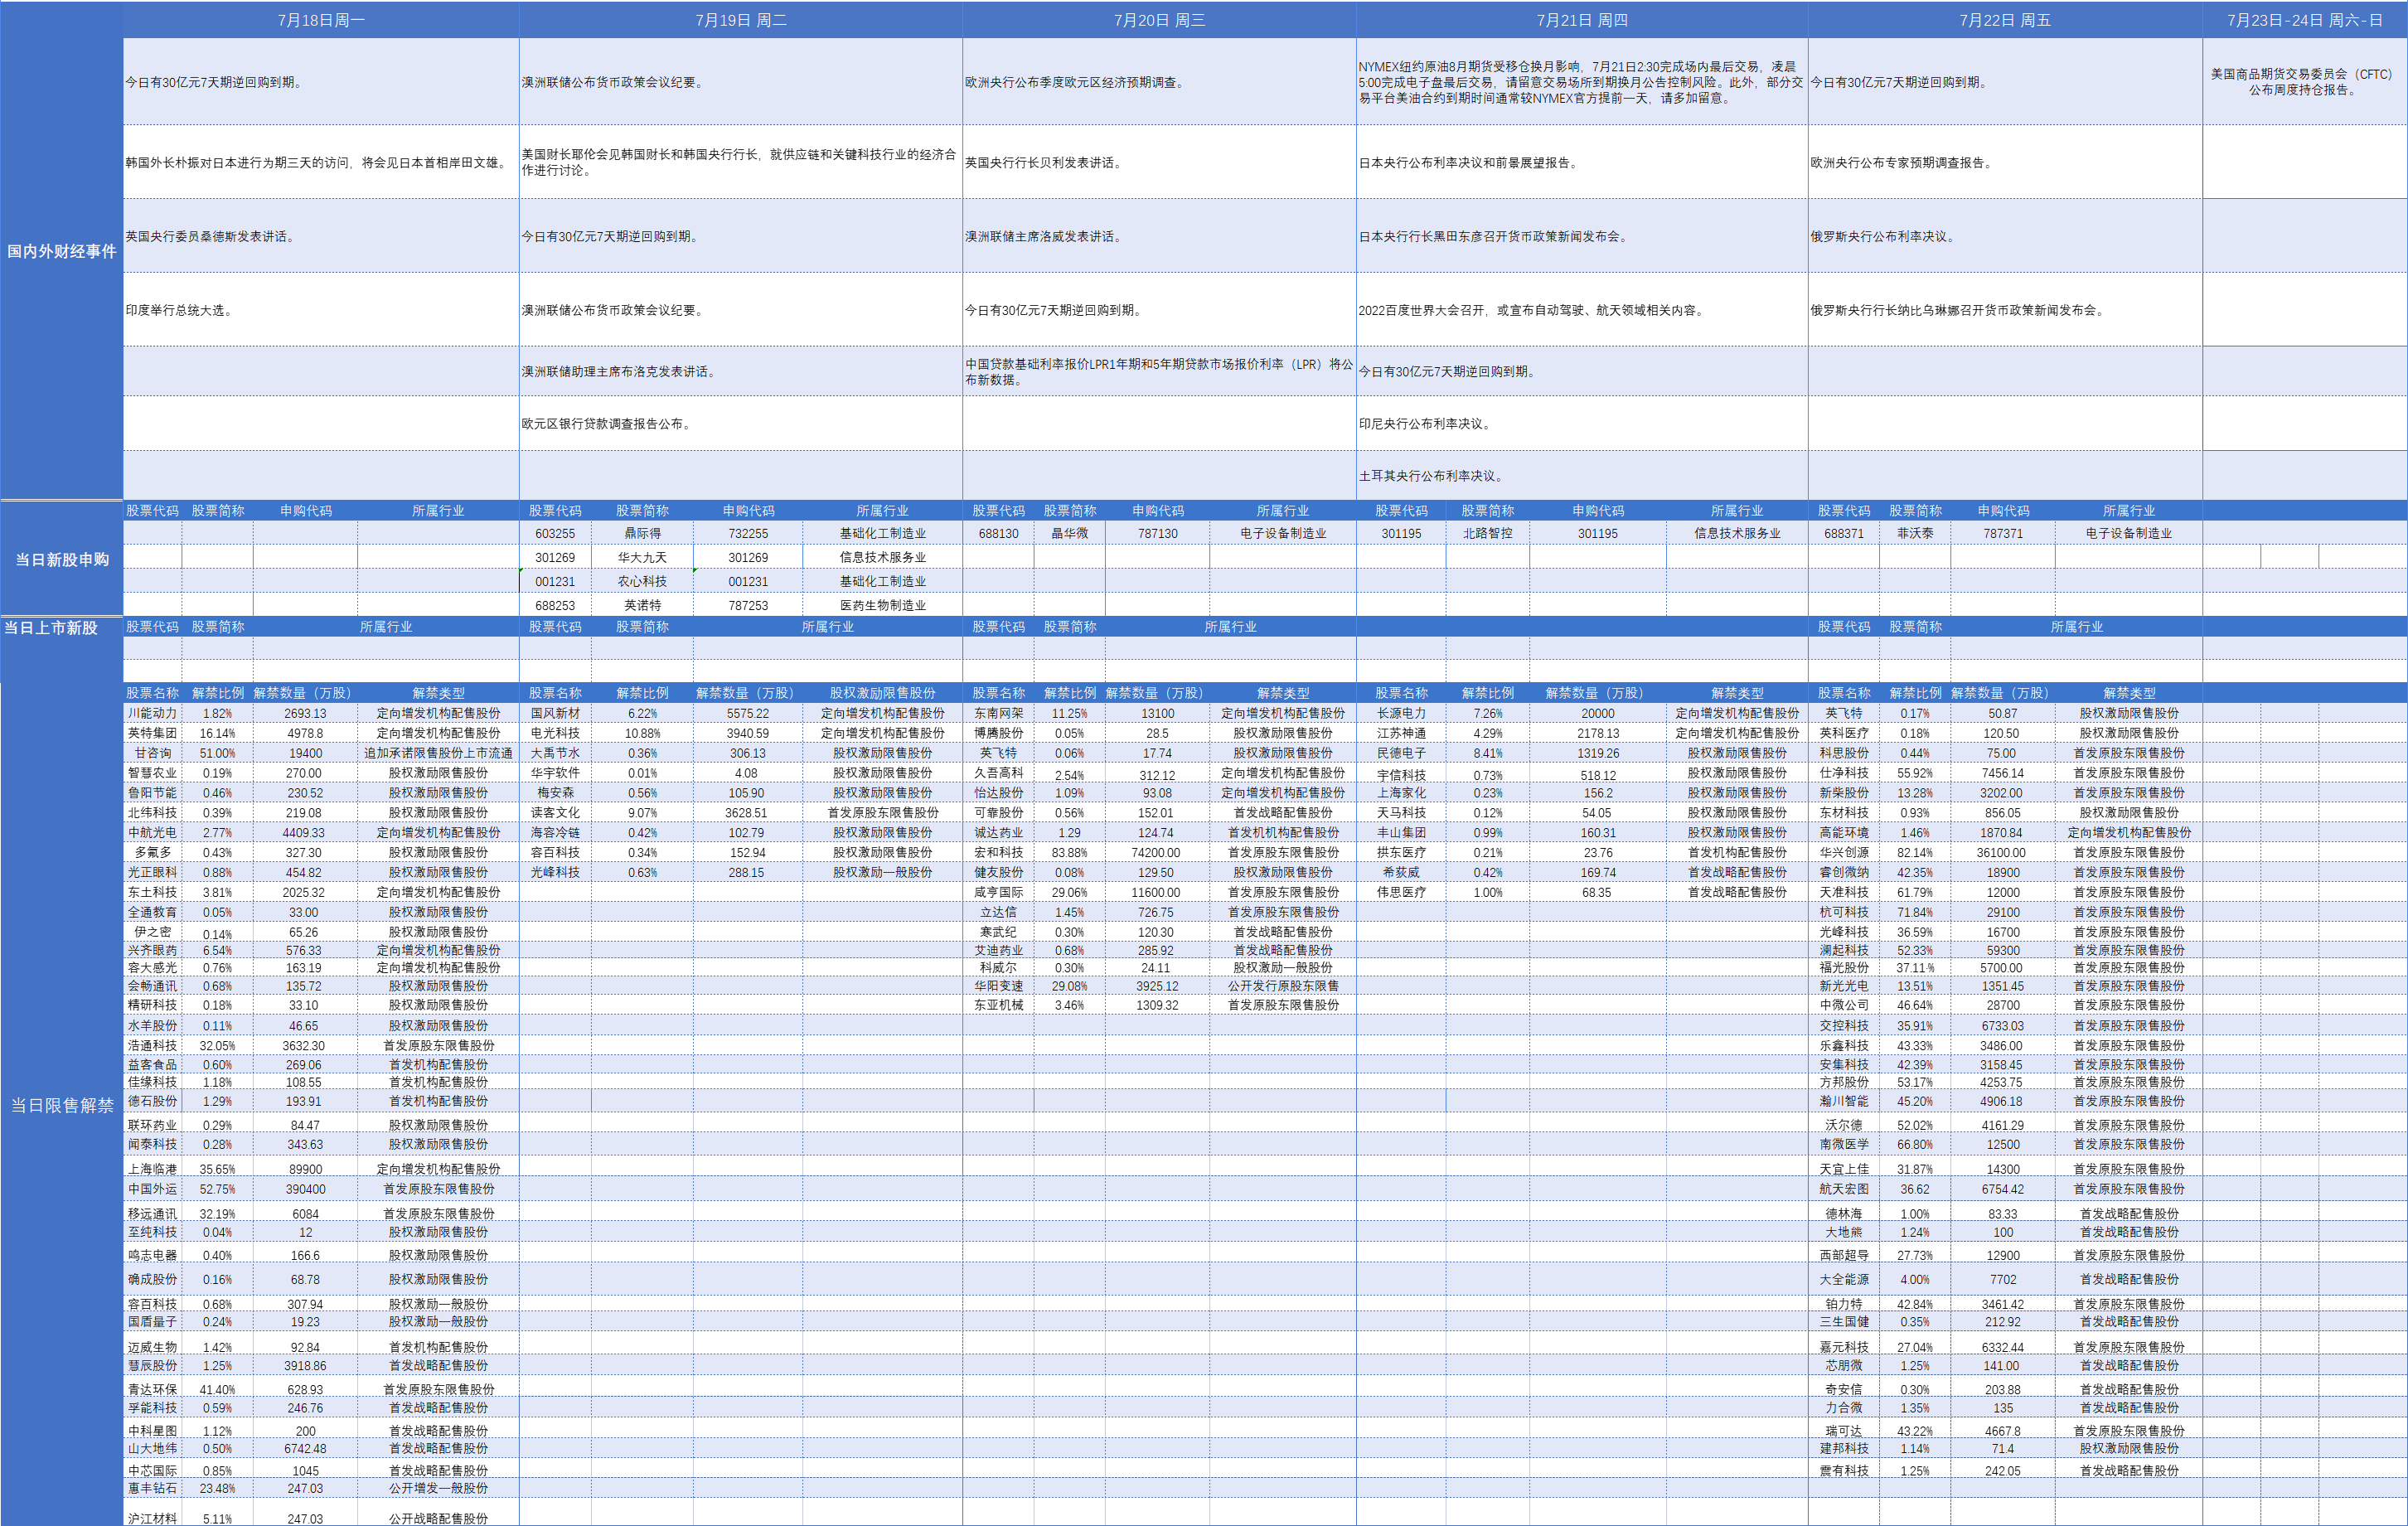2408x1526 pixels.
Task: Select the 美国商品期货交易委员会 CFTC report cell
Action: coord(2305,82)
